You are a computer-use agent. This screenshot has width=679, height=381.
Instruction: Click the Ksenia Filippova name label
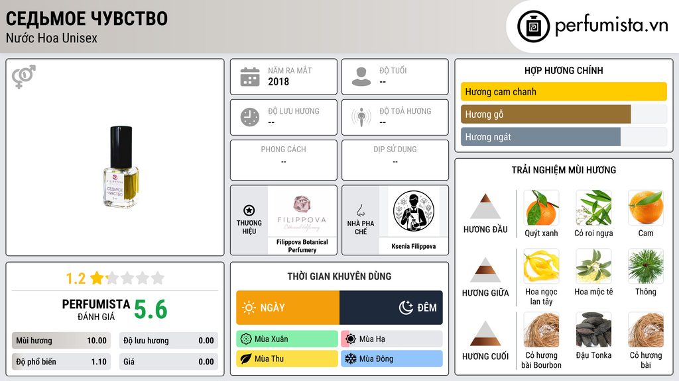pos(414,246)
